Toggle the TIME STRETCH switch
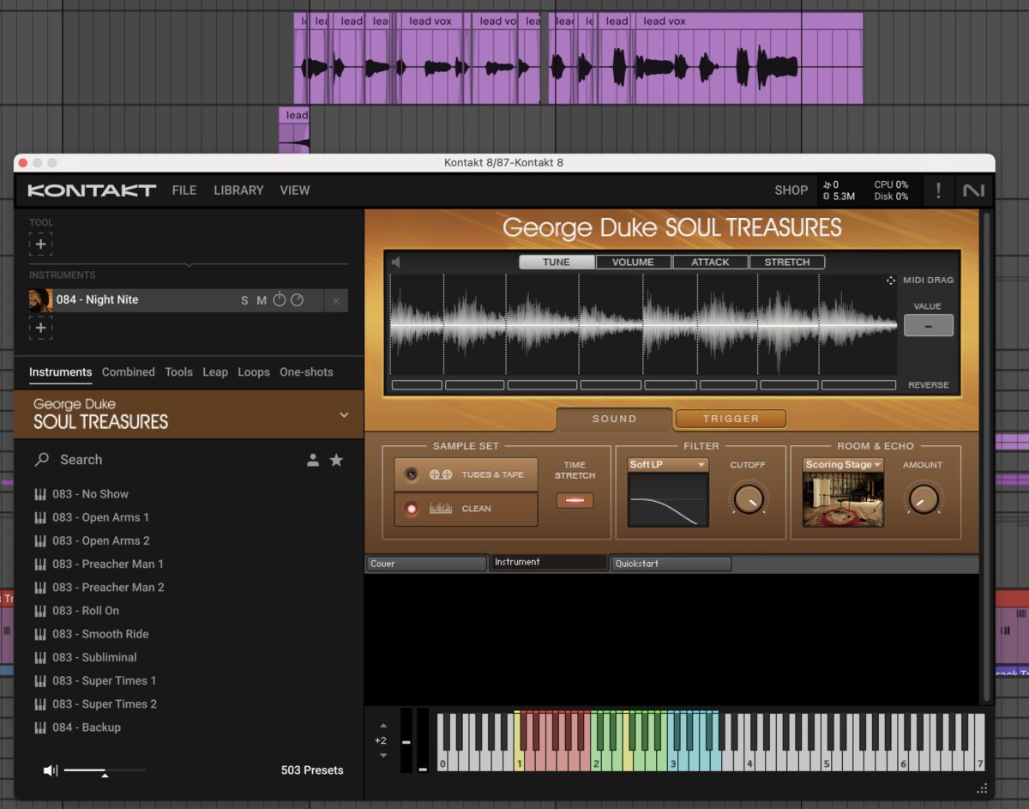 point(575,500)
